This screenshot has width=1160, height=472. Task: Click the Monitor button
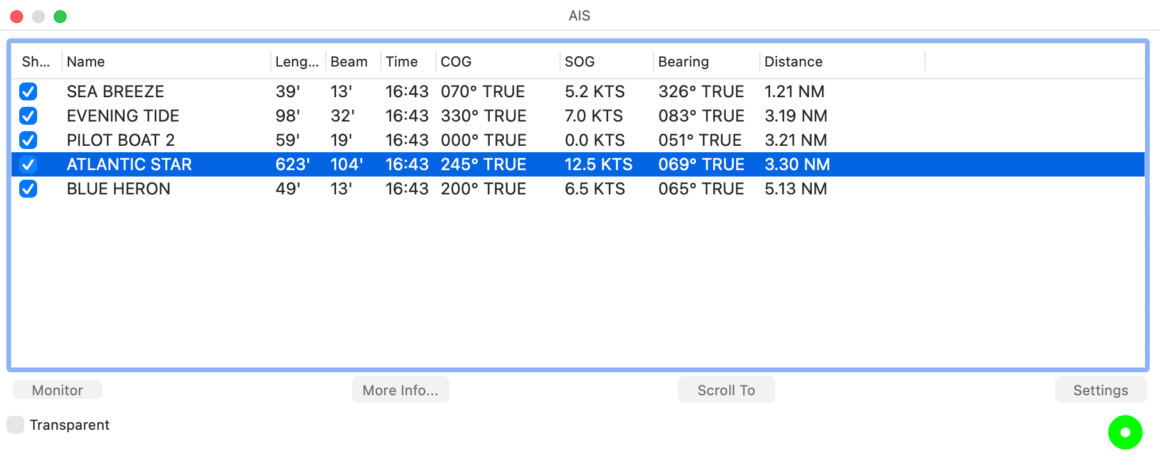(x=58, y=390)
